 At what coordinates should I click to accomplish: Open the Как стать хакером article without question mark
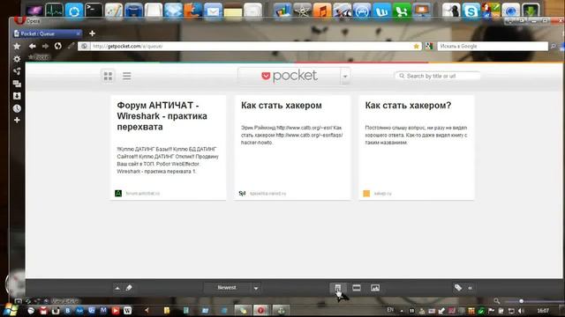click(x=282, y=106)
